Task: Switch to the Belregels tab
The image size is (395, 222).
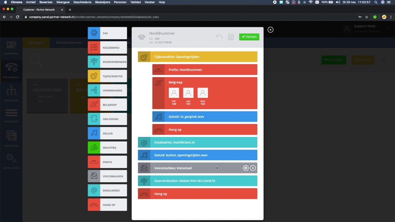Action: pyautogui.click(x=36, y=43)
